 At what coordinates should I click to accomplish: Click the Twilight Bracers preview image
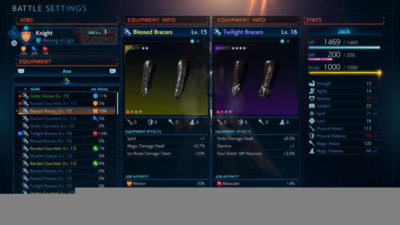click(x=256, y=80)
